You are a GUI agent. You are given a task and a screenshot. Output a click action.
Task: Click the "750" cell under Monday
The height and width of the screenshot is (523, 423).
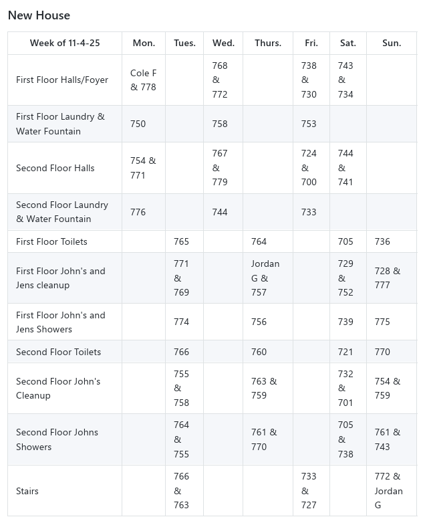click(138, 124)
